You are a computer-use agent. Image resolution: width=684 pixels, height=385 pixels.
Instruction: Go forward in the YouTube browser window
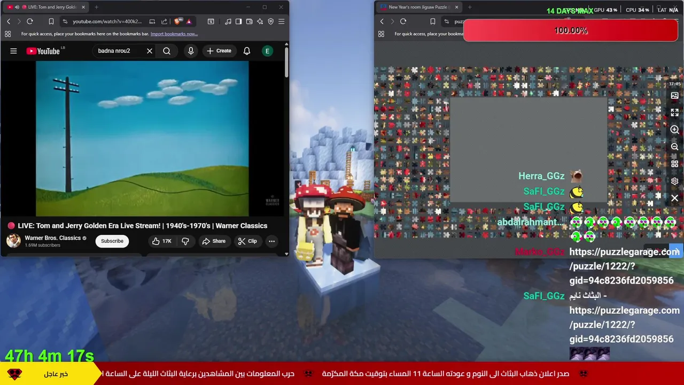tap(19, 21)
